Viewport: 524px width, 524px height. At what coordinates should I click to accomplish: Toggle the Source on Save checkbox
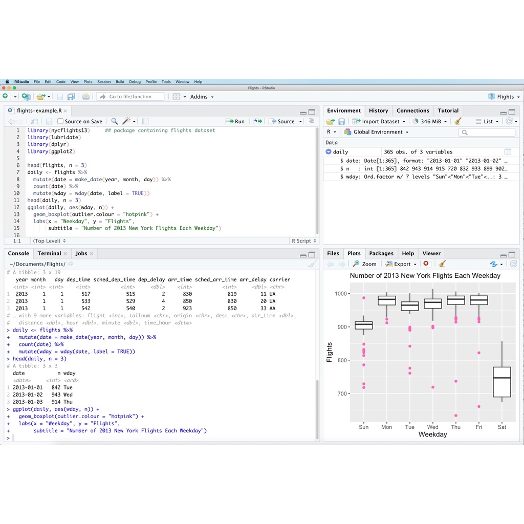[60, 121]
